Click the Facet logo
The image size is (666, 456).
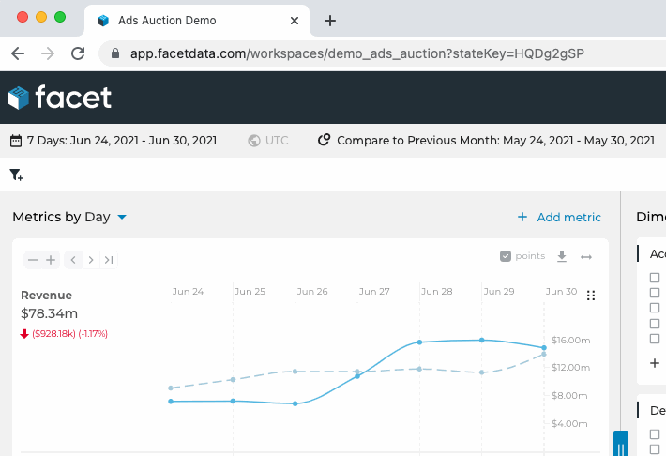coord(60,97)
